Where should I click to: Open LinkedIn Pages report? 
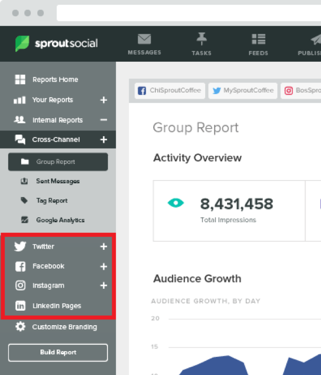coord(57,305)
